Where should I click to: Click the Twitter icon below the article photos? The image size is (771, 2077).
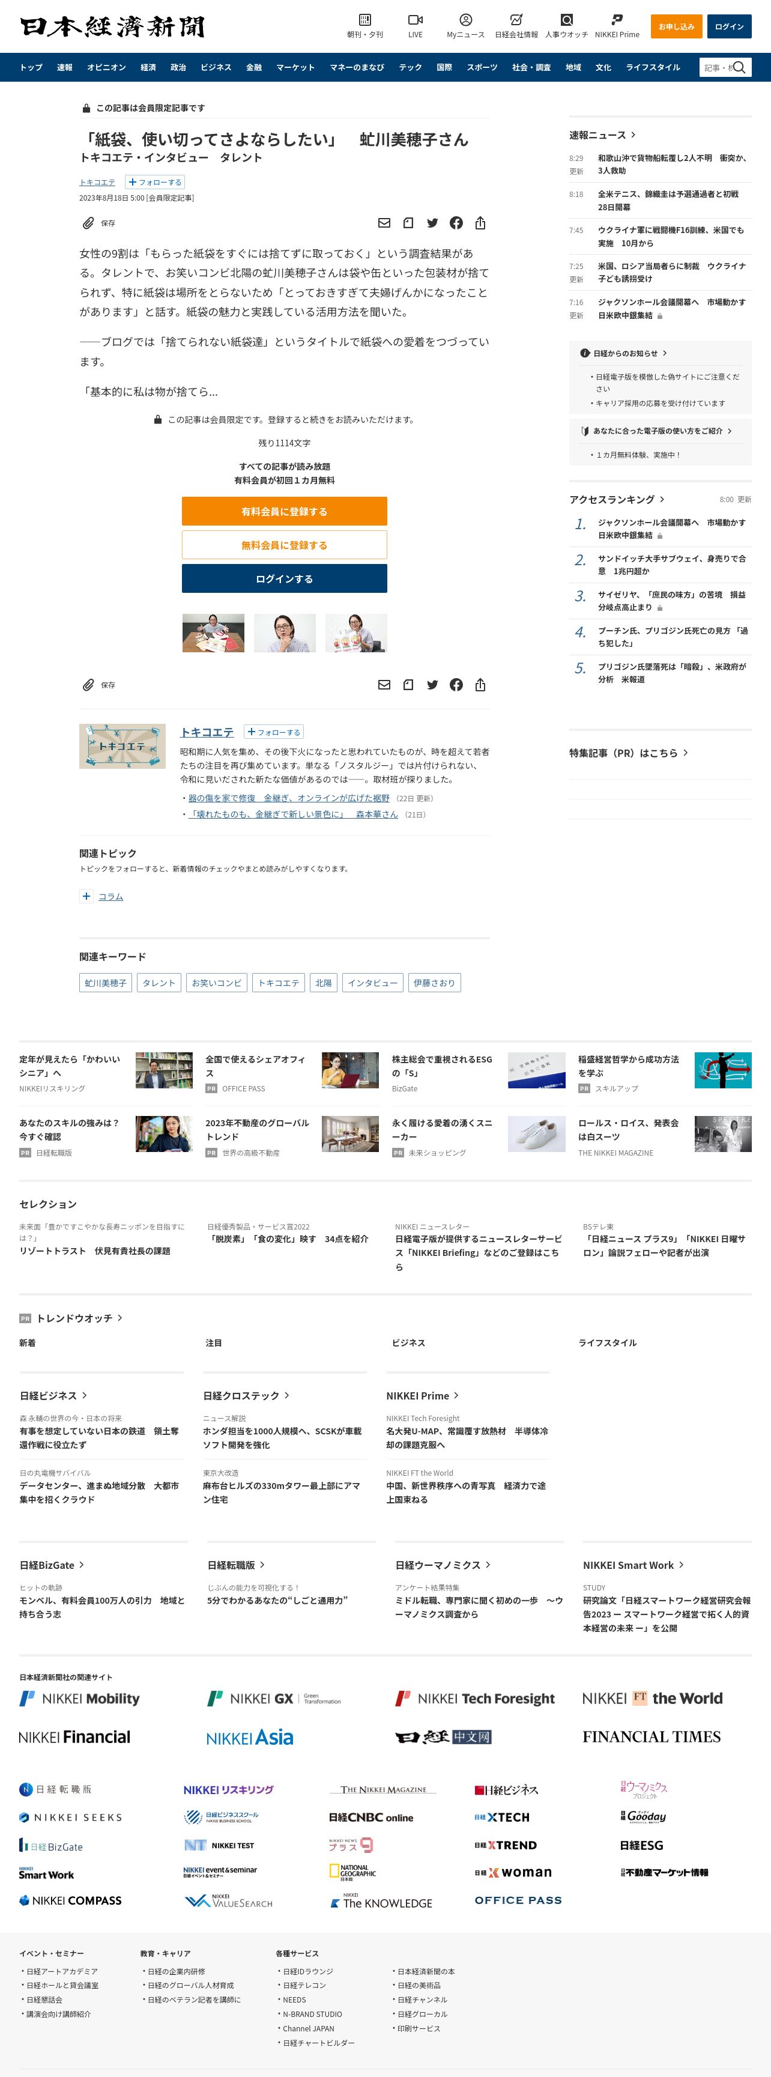432,685
